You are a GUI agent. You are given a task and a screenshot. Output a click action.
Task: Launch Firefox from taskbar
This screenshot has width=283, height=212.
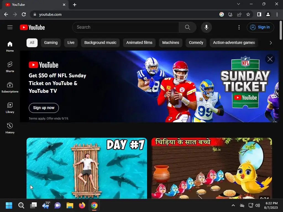coord(82,205)
